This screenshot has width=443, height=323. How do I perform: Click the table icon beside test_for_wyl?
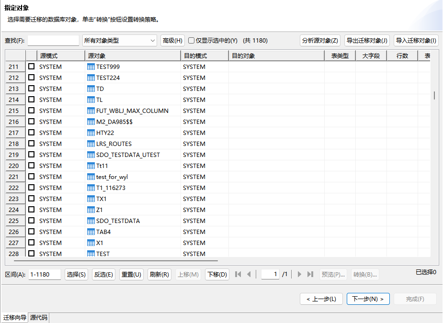tap(90, 177)
